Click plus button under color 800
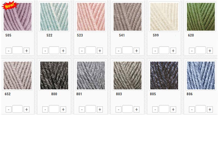 [x=63, y=109]
